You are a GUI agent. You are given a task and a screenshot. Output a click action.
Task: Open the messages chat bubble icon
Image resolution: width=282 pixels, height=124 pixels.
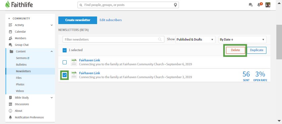(x=251, y=5)
